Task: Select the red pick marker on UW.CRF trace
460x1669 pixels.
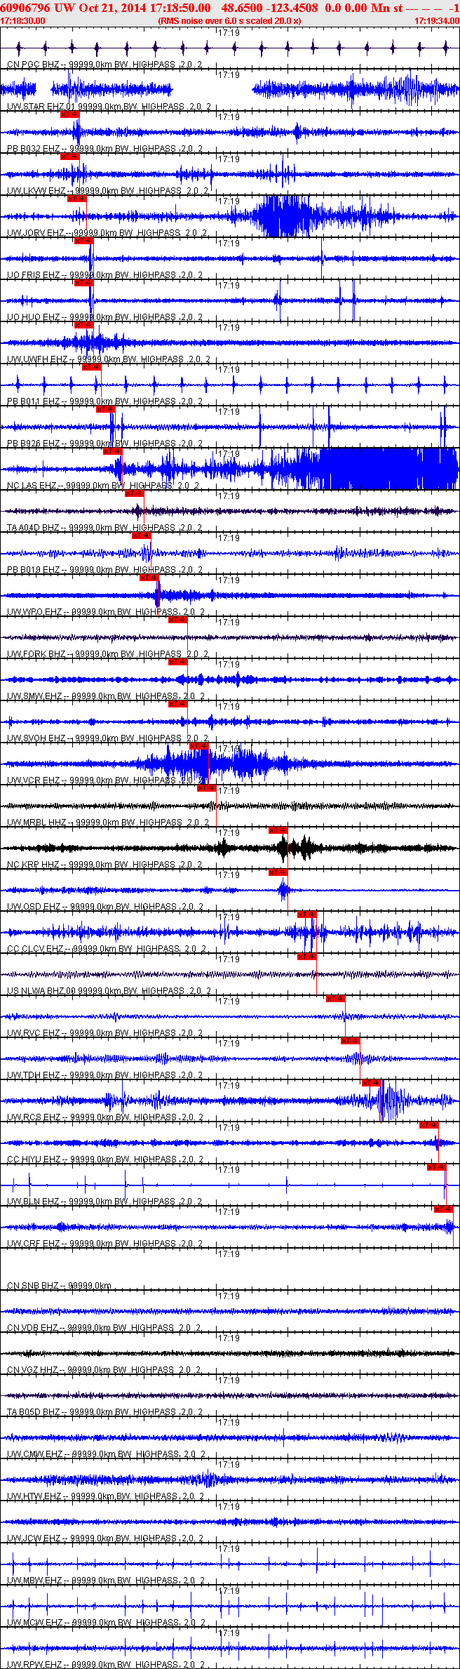Action: point(444,1209)
